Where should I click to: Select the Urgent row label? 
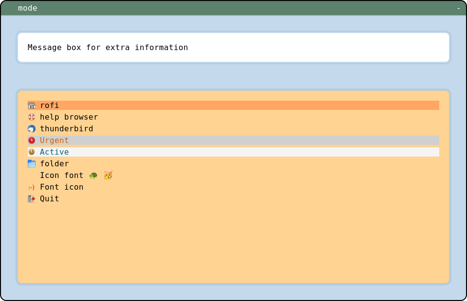(x=54, y=141)
